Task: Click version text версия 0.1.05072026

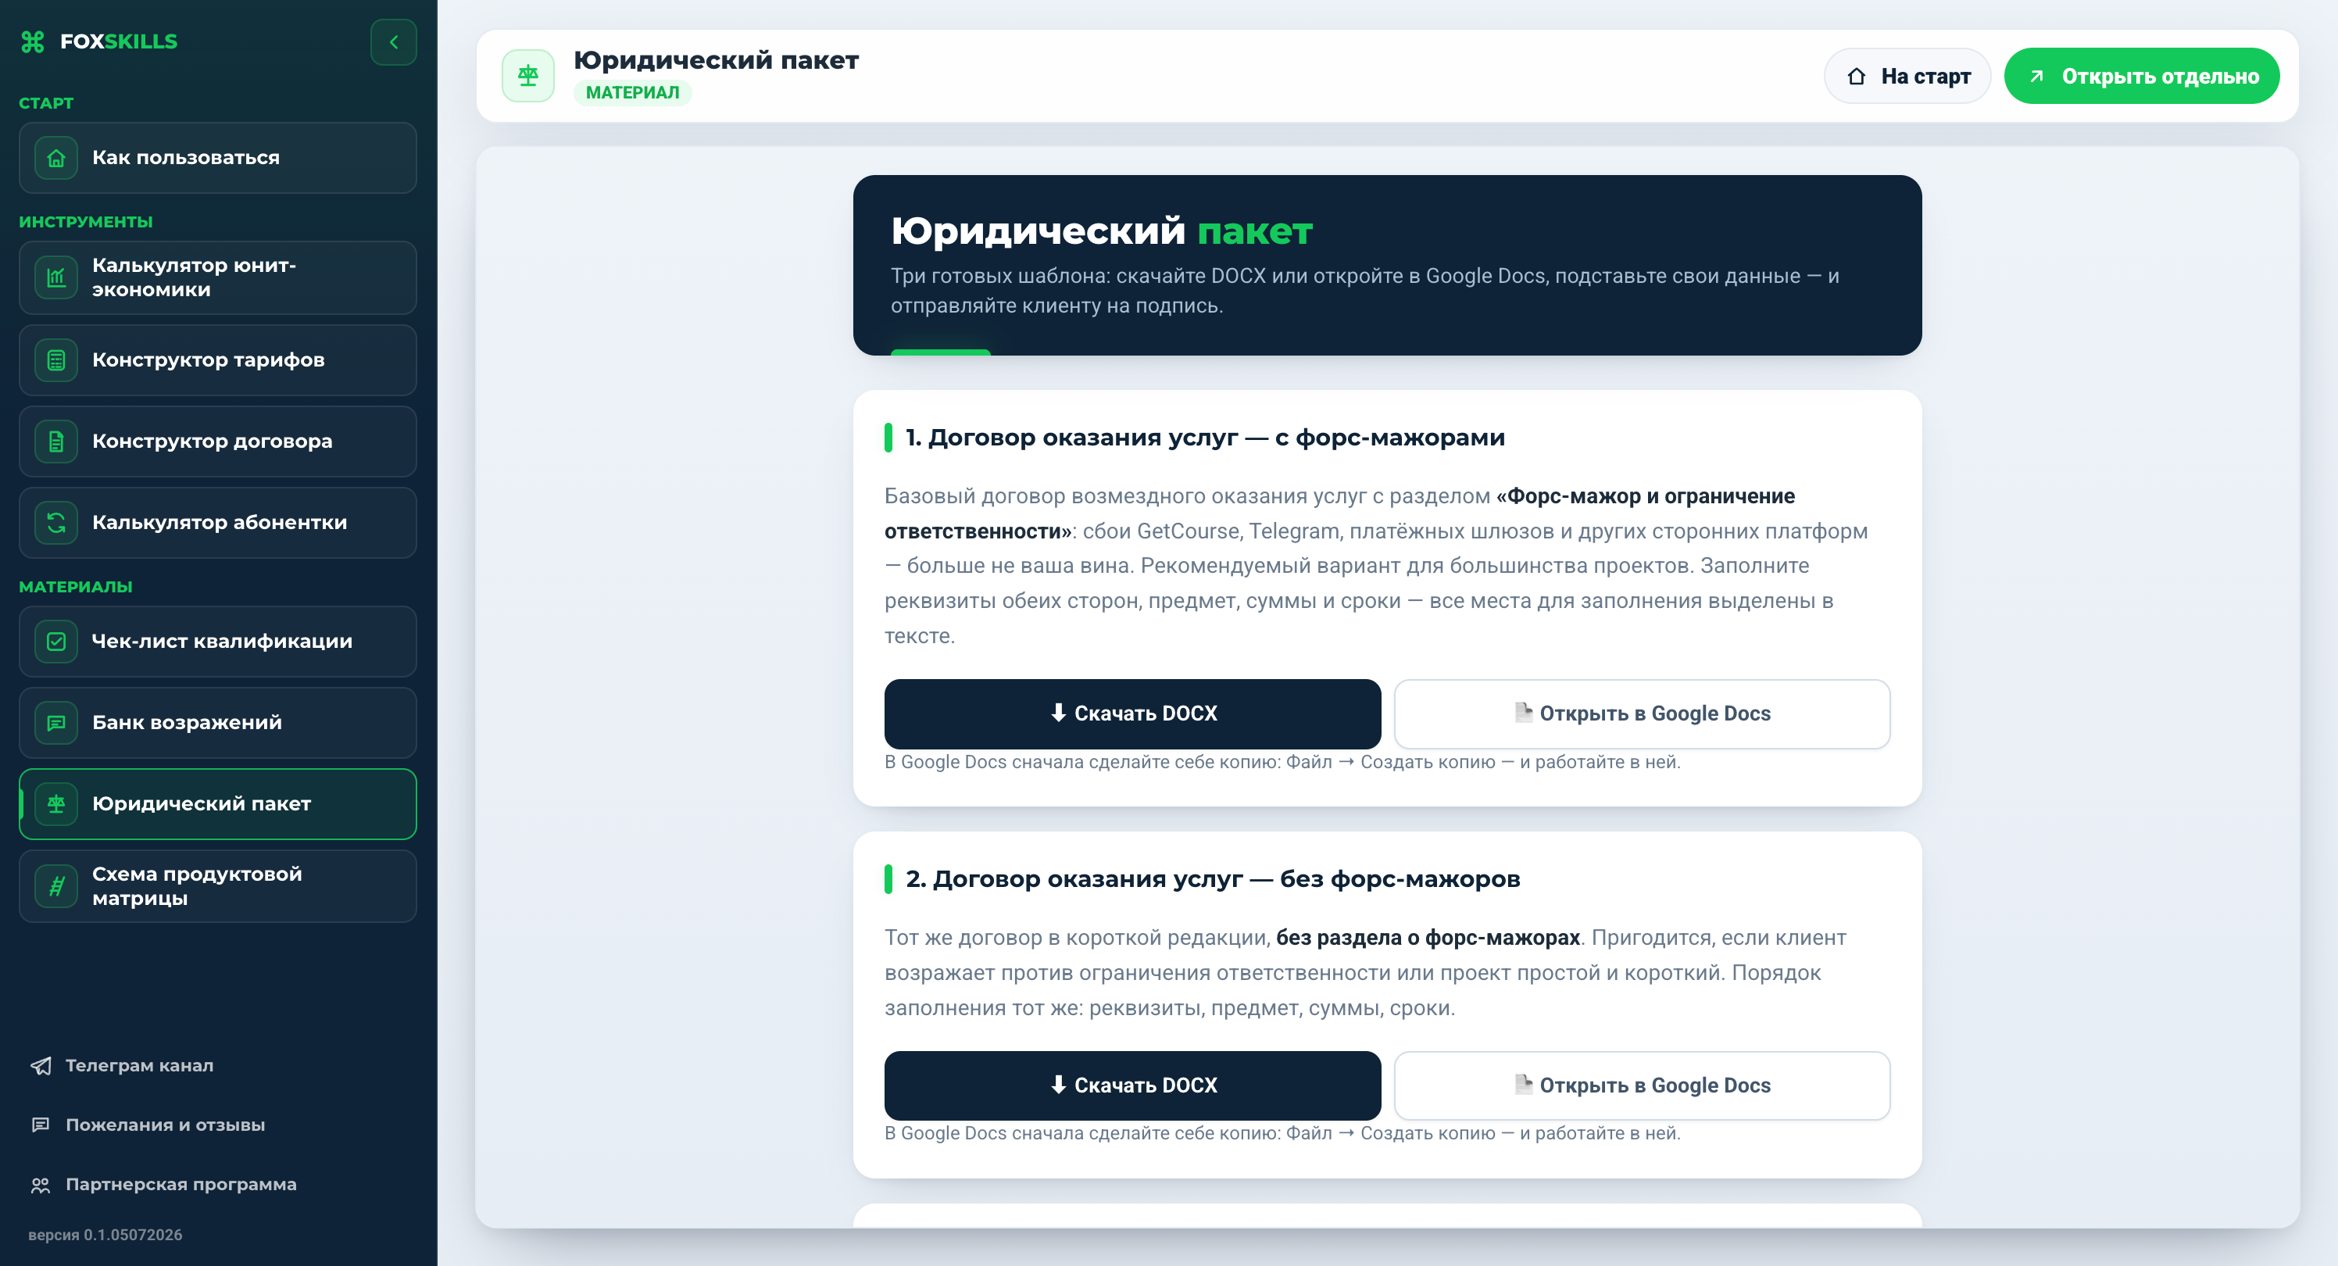Action: point(105,1236)
